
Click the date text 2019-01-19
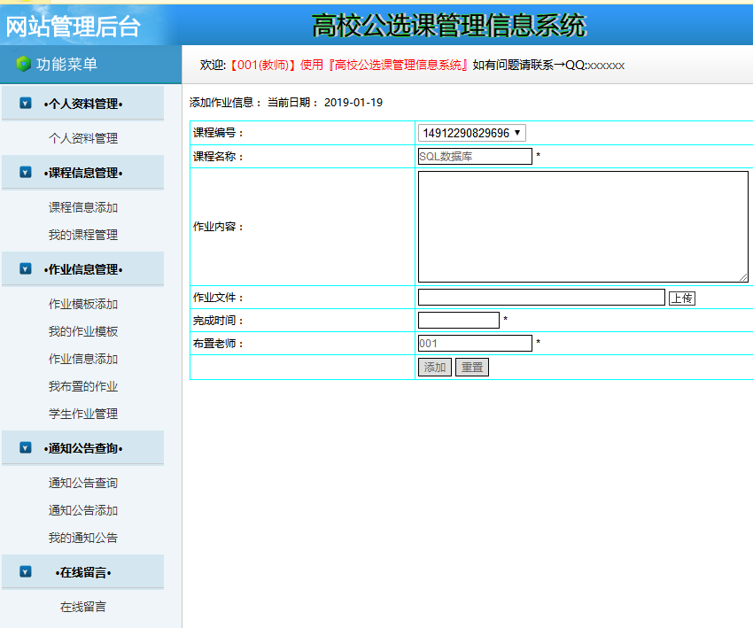(353, 102)
